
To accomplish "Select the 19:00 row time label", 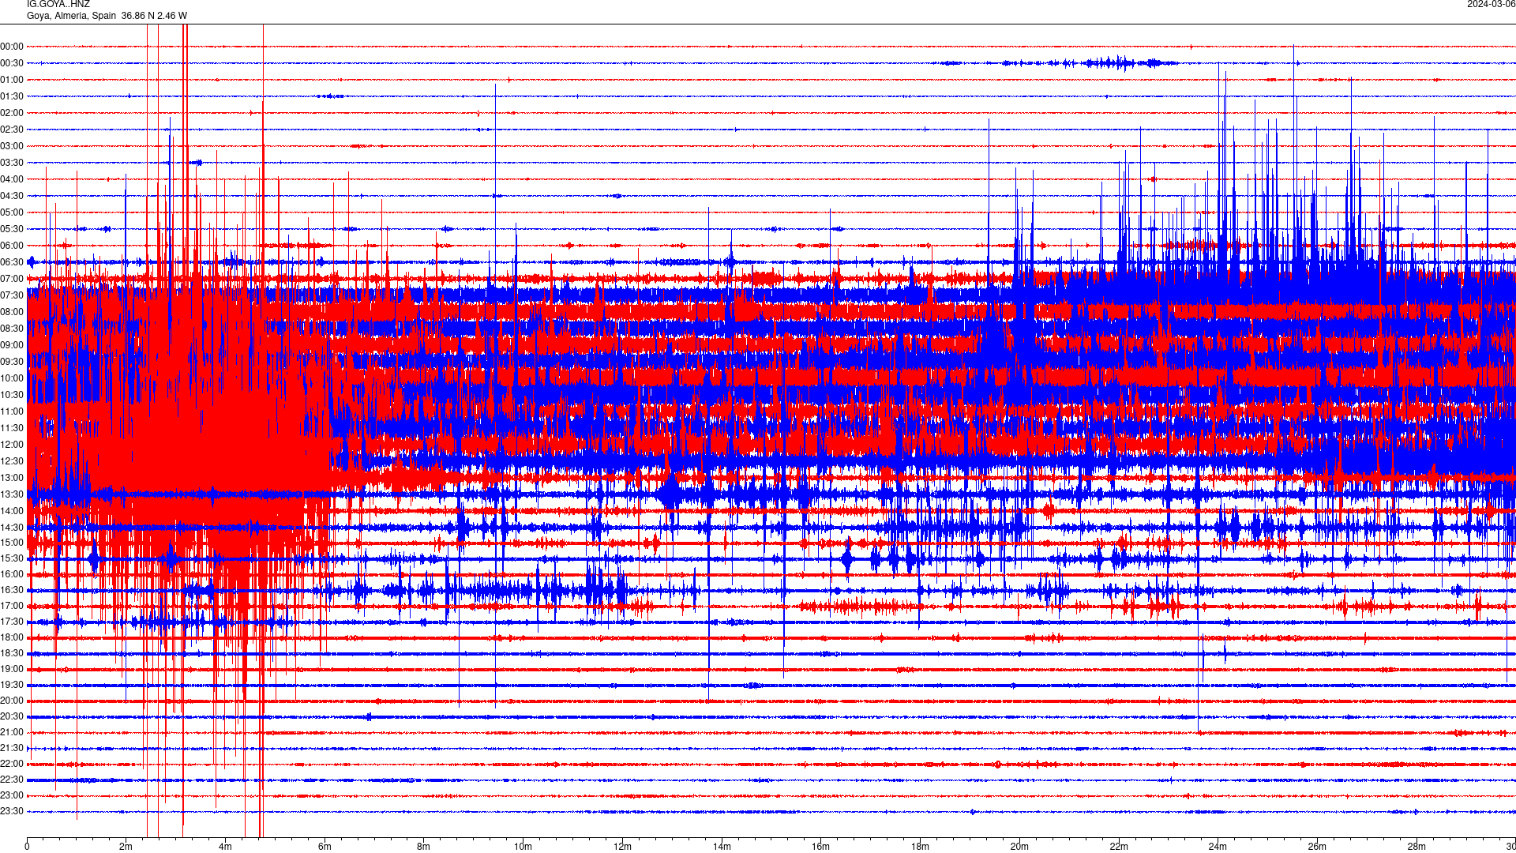I will point(12,669).
